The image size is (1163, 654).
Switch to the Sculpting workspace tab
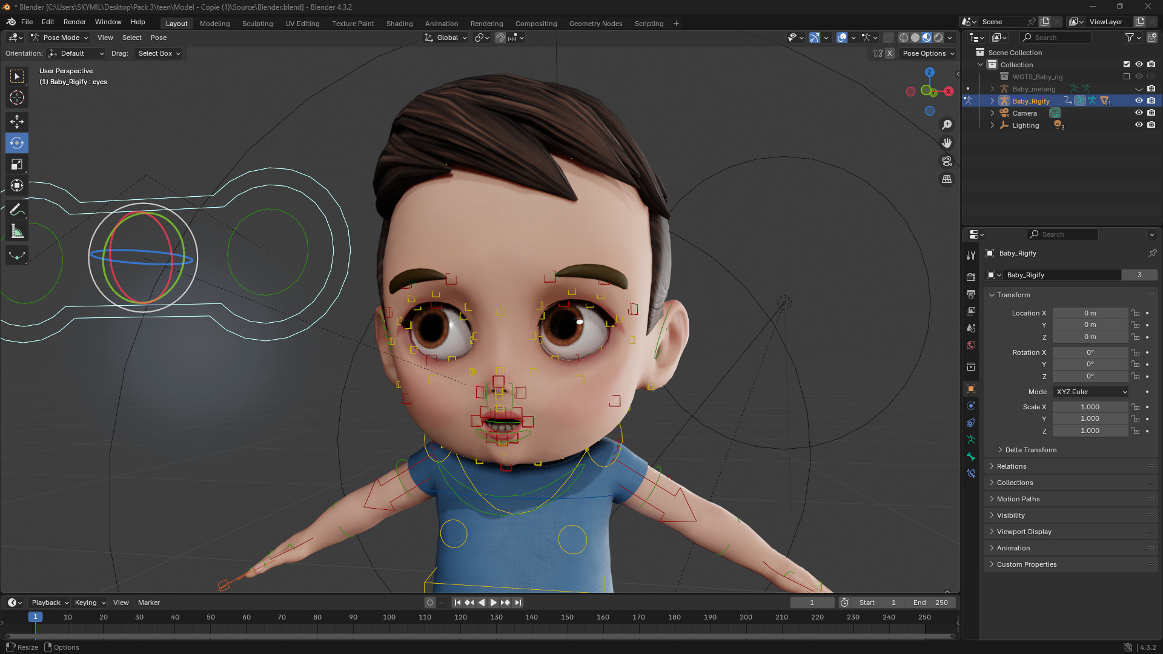[257, 24]
